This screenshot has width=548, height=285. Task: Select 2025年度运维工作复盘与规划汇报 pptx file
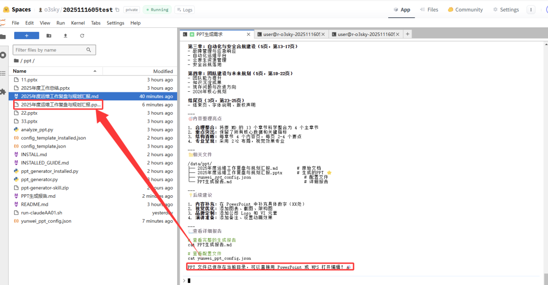pyautogui.click(x=93, y=105)
